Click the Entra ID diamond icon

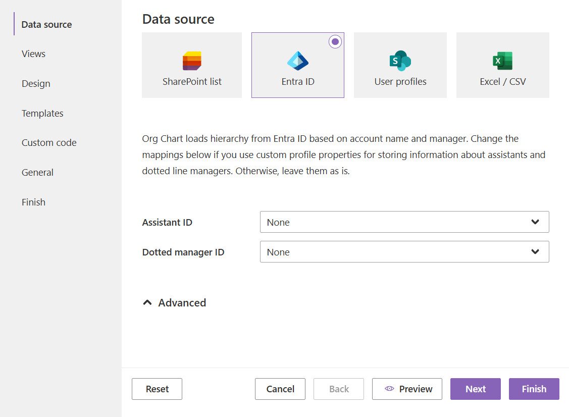pyautogui.click(x=298, y=61)
